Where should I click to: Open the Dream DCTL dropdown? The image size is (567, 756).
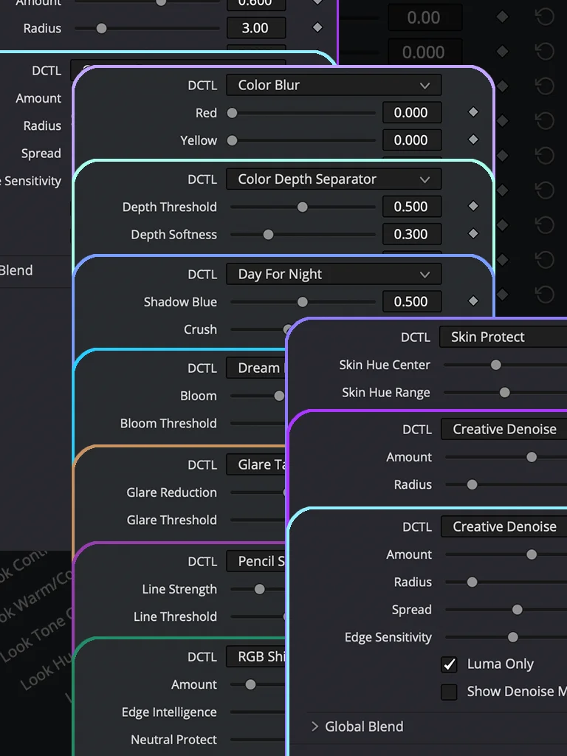256,368
